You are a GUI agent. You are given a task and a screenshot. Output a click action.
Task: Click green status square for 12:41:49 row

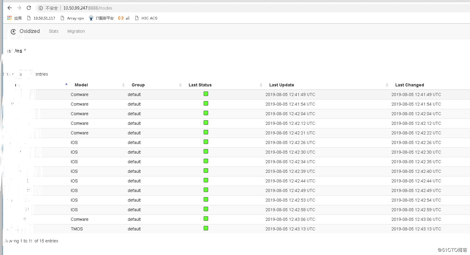tap(206, 94)
